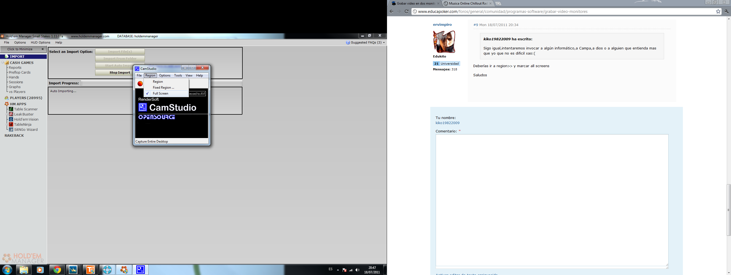The width and height of the screenshot is (731, 275).
Task: Click the TableNinja icon in sidebar
Action: [11, 124]
